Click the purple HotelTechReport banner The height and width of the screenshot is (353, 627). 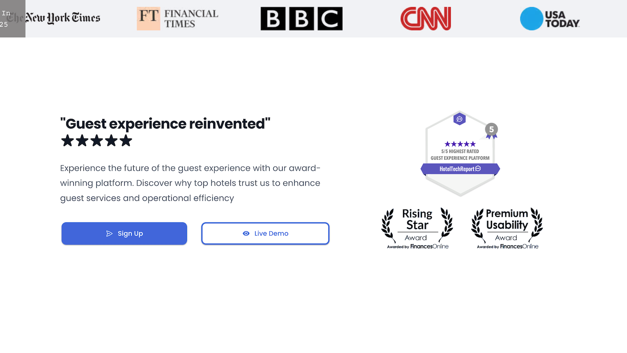460,169
